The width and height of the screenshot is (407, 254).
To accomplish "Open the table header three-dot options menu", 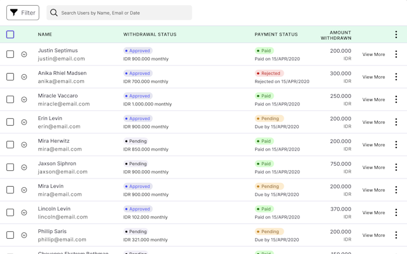I will [x=396, y=35].
